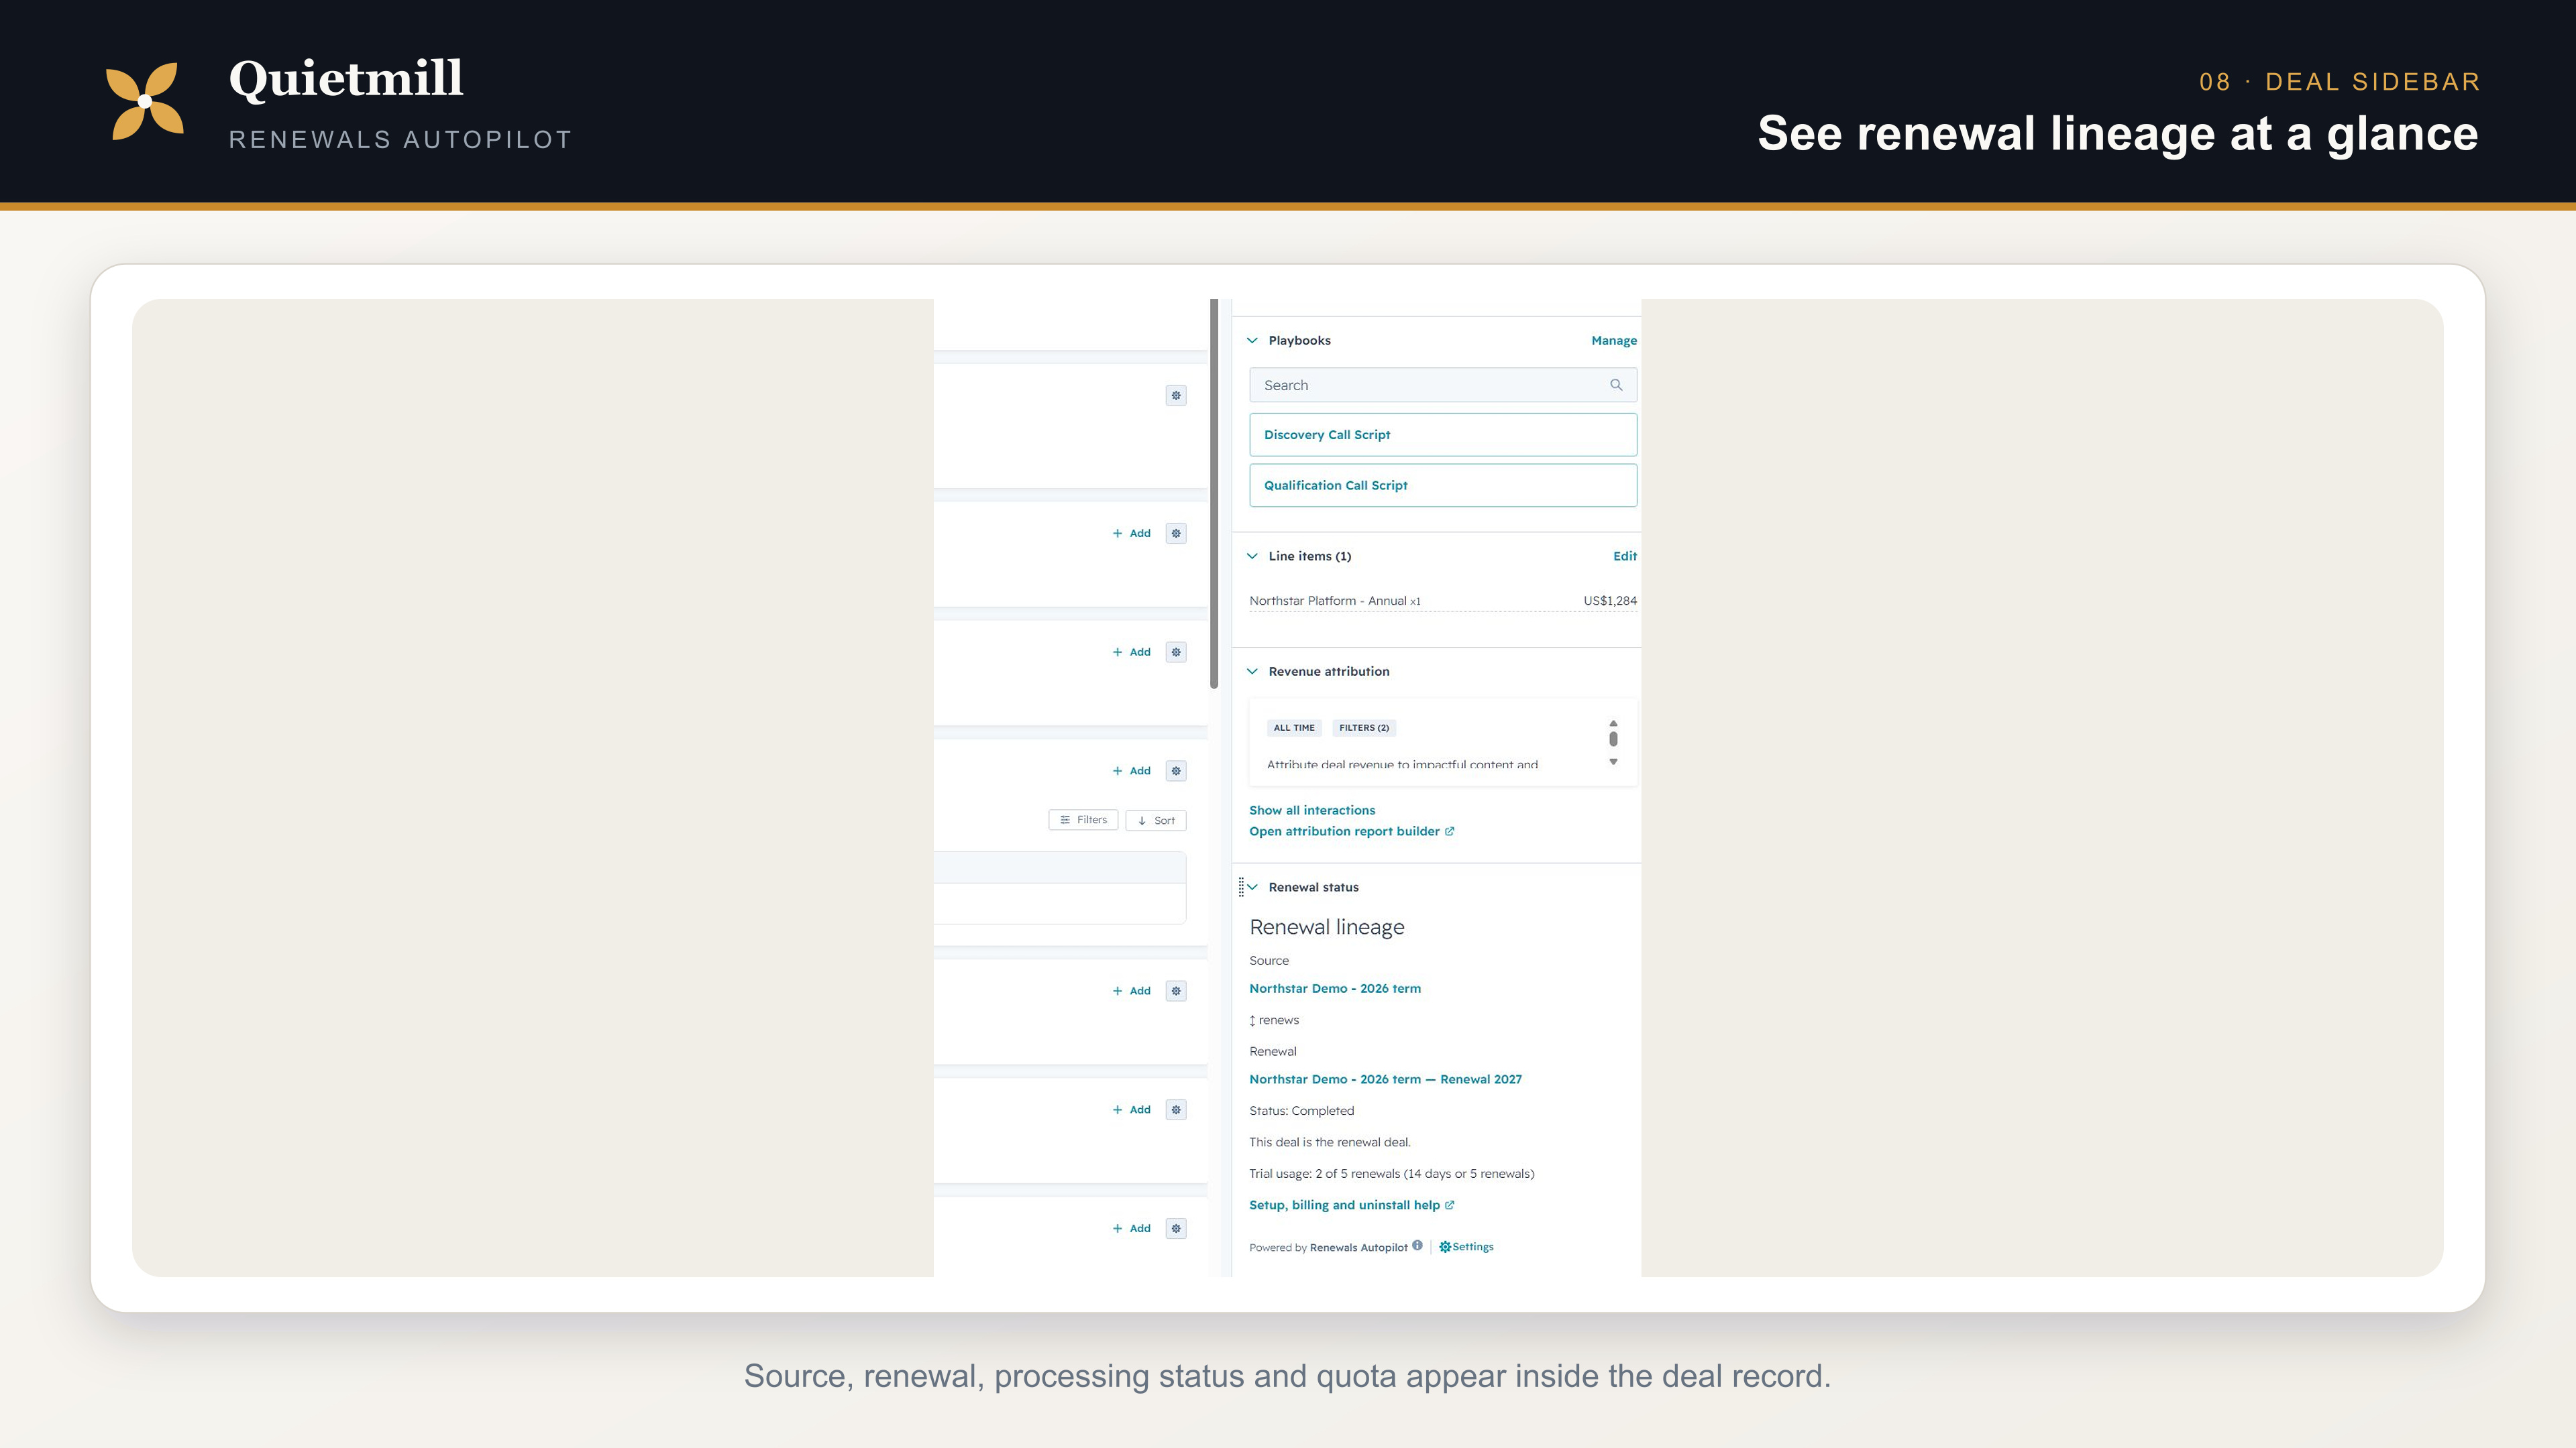Click the US$1,284 line item amount
2576x1448 pixels.
point(1609,601)
